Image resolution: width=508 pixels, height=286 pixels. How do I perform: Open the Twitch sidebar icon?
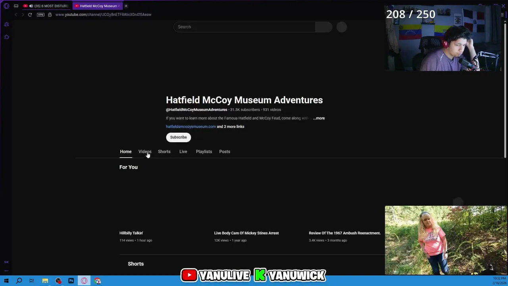[x=6, y=24]
